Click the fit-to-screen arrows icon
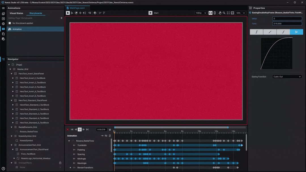This screenshot has width=306, height=172. pyautogui.click(x=228, y=13)
